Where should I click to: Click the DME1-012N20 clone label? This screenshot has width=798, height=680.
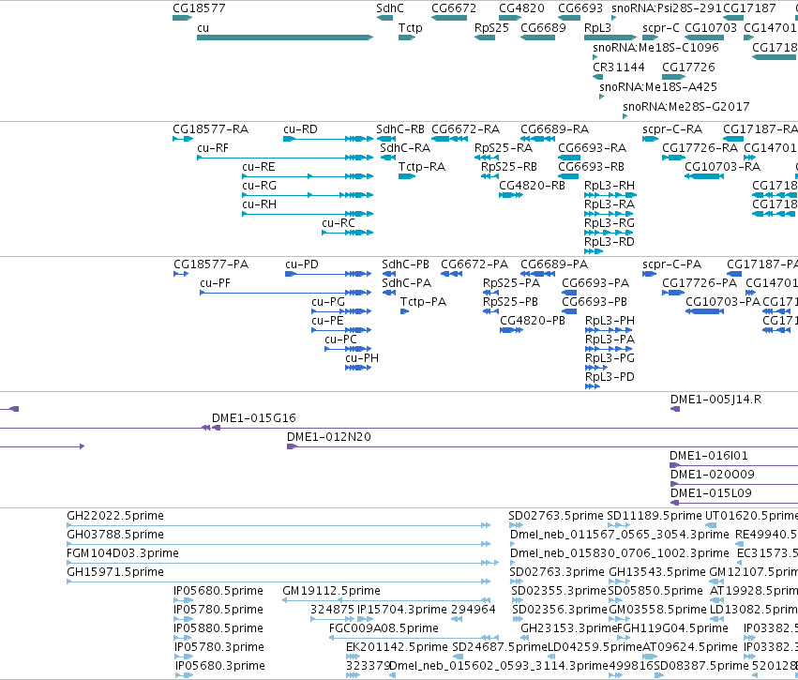329,437
